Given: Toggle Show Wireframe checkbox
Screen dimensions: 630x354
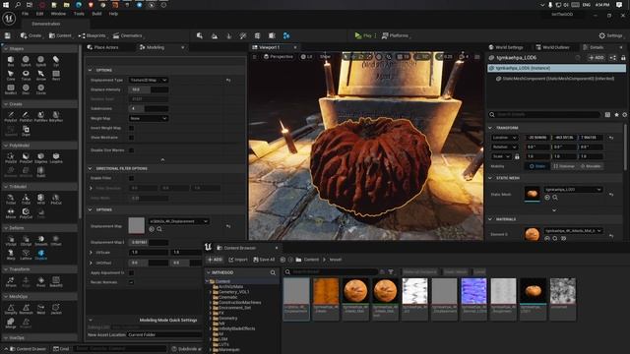Looking at the screenshot, I should pos(131,138).
